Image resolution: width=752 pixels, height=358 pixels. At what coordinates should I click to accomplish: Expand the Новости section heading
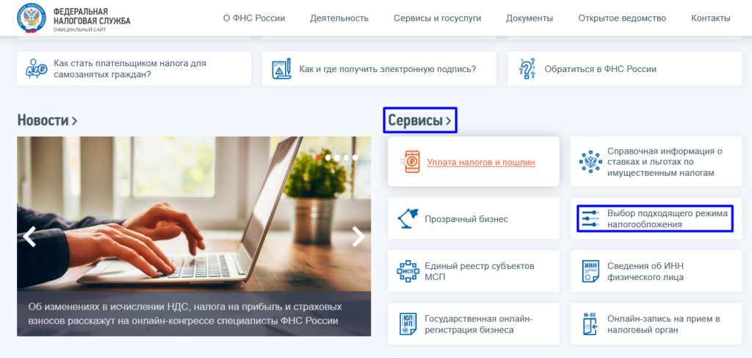point(47,120)
